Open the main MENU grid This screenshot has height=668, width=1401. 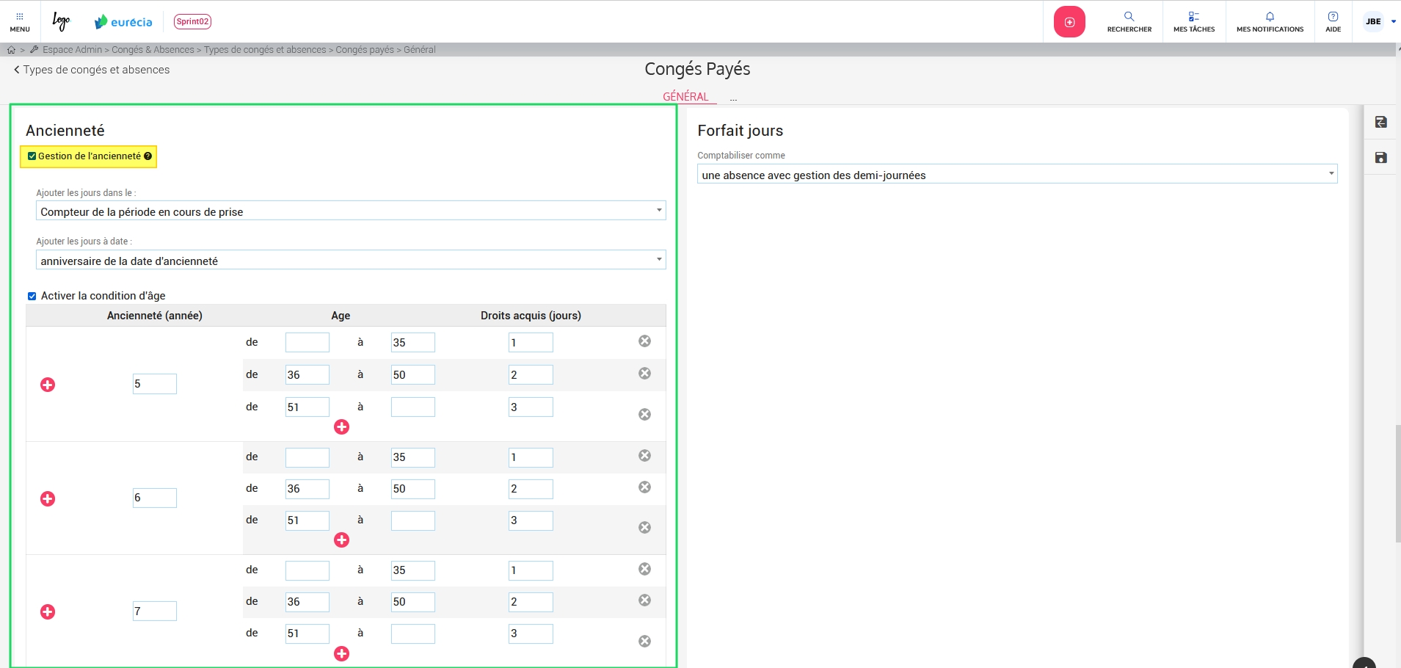(20, 21)
